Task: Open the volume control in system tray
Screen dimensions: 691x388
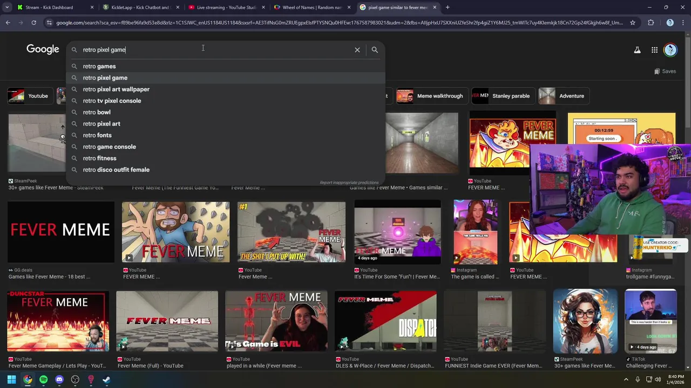Action: click(x=658, y=379)
